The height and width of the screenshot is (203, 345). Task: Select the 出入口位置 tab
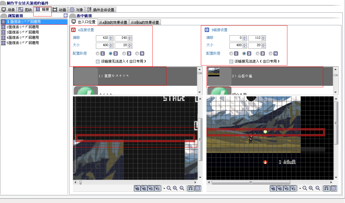point(84,22)
